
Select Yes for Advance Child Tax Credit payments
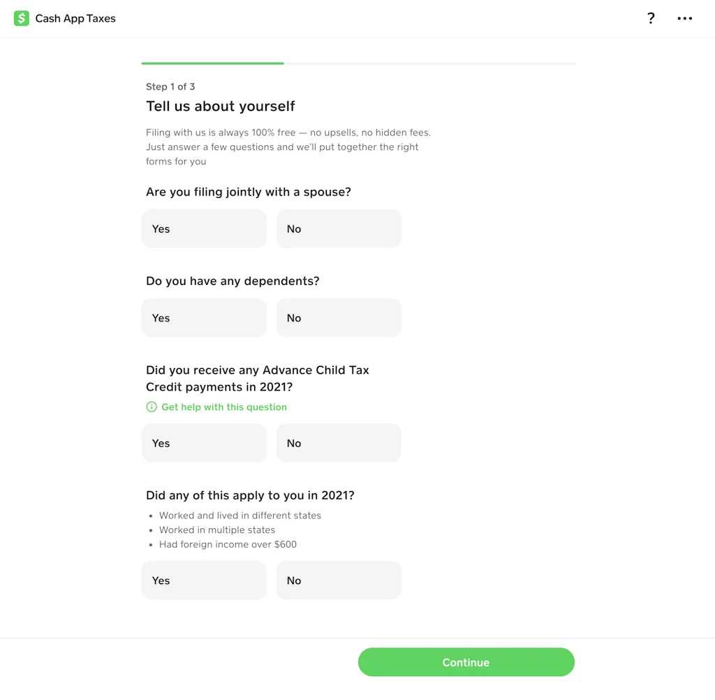click(x=204, y=442)
